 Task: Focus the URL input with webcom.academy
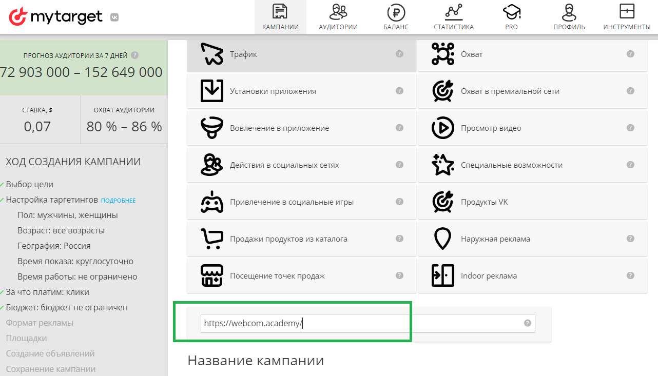(368, 323)
